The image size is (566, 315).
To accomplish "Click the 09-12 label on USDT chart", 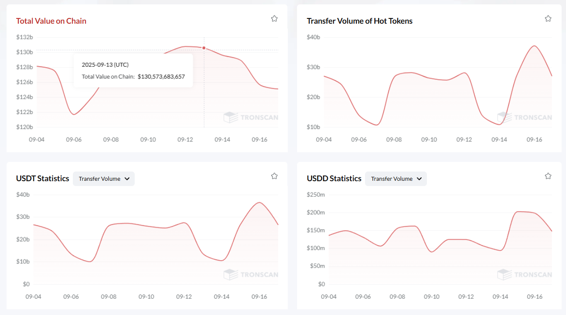I will coord(184,297).
